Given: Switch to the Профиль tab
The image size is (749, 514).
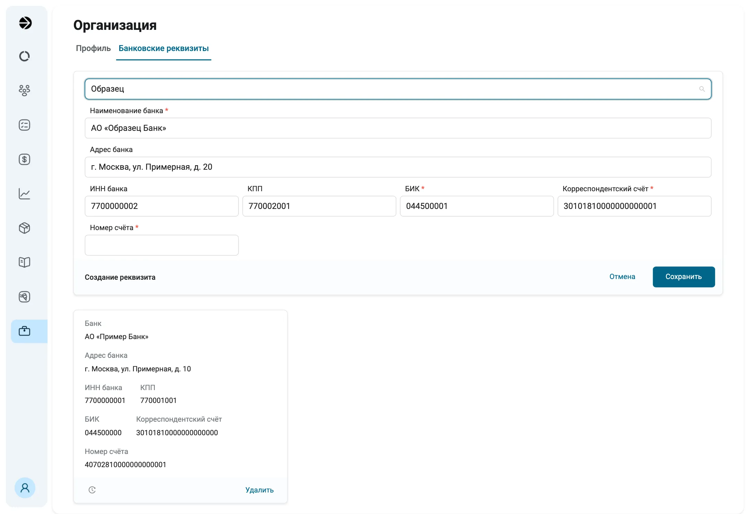Looking at the screenshot, I should [x=93, y=48].
